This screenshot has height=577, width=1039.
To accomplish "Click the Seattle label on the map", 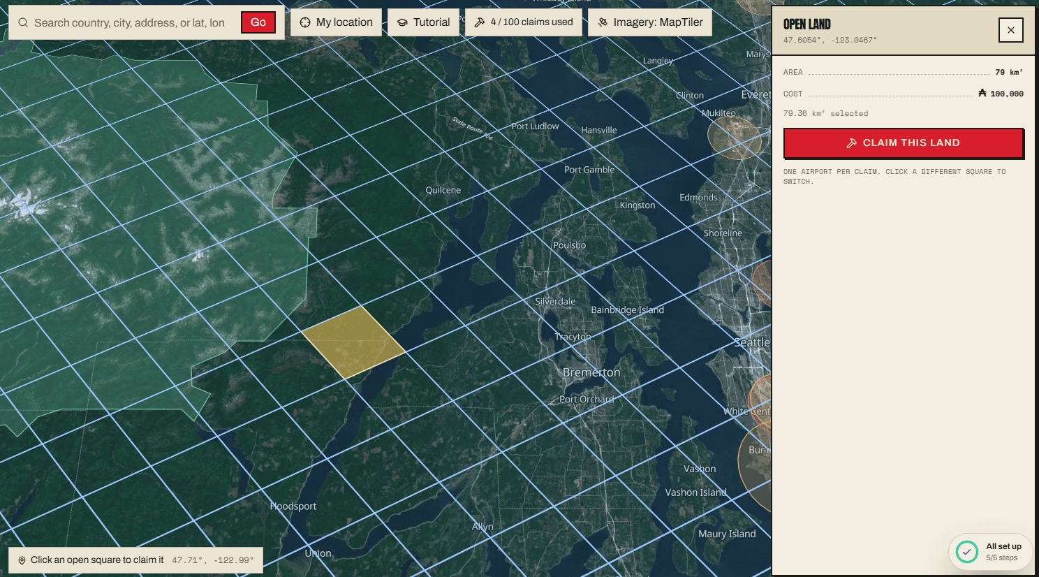I will click(x=752, y=342).
